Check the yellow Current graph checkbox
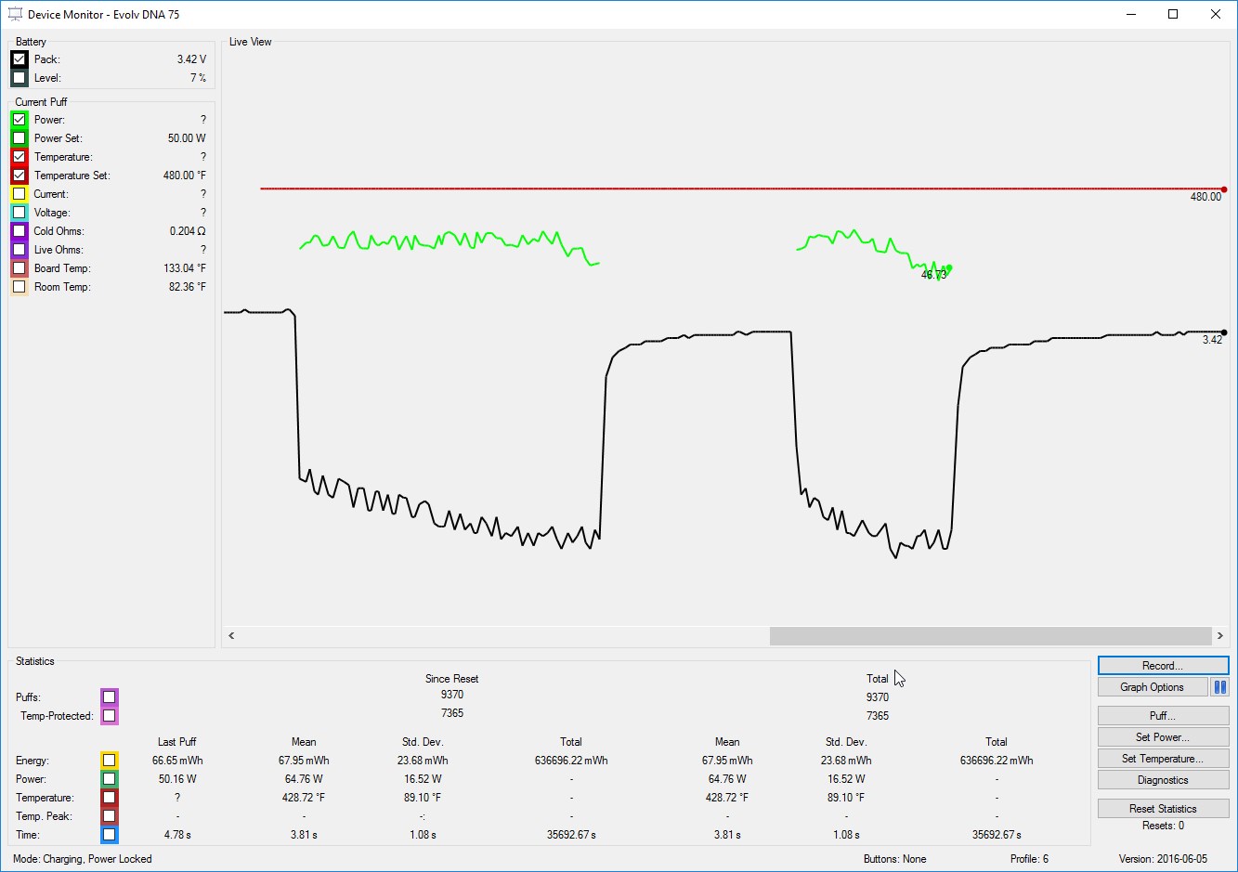The width and height of the screenshot is (1238, 872). click(x=19, y=194)
